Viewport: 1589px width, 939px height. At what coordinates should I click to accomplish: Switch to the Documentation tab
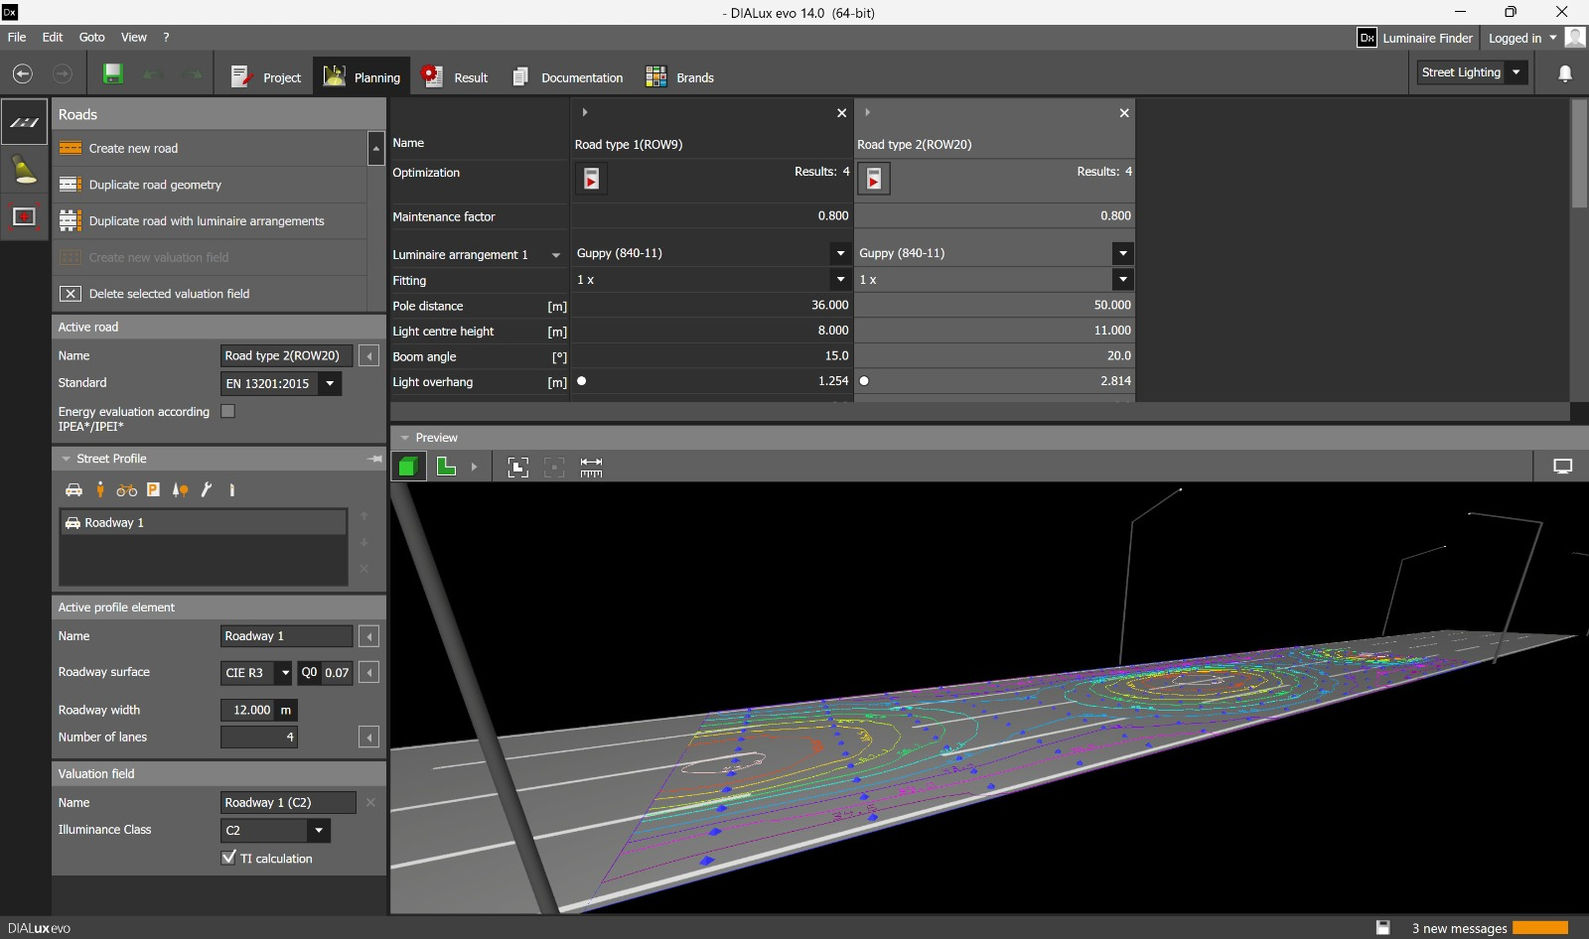(568, 76)
